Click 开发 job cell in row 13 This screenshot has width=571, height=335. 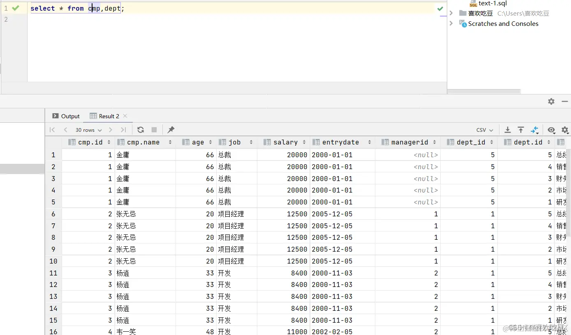click(237, 296)
